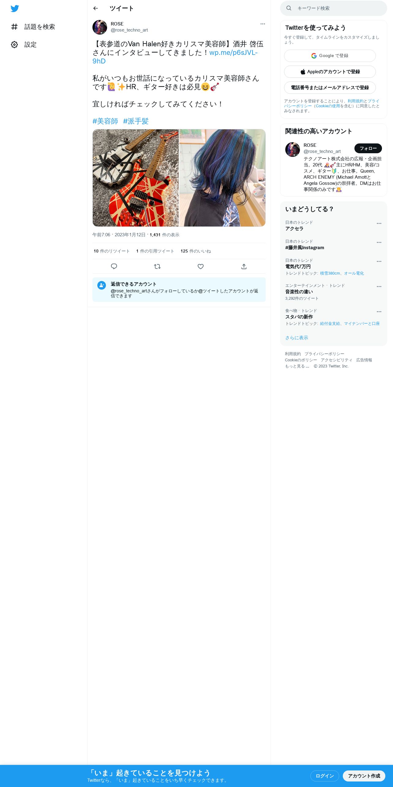Expand footer もっと見る menu
The width and height of the screenshot is (393, 787).
click(x=297, y=366)
